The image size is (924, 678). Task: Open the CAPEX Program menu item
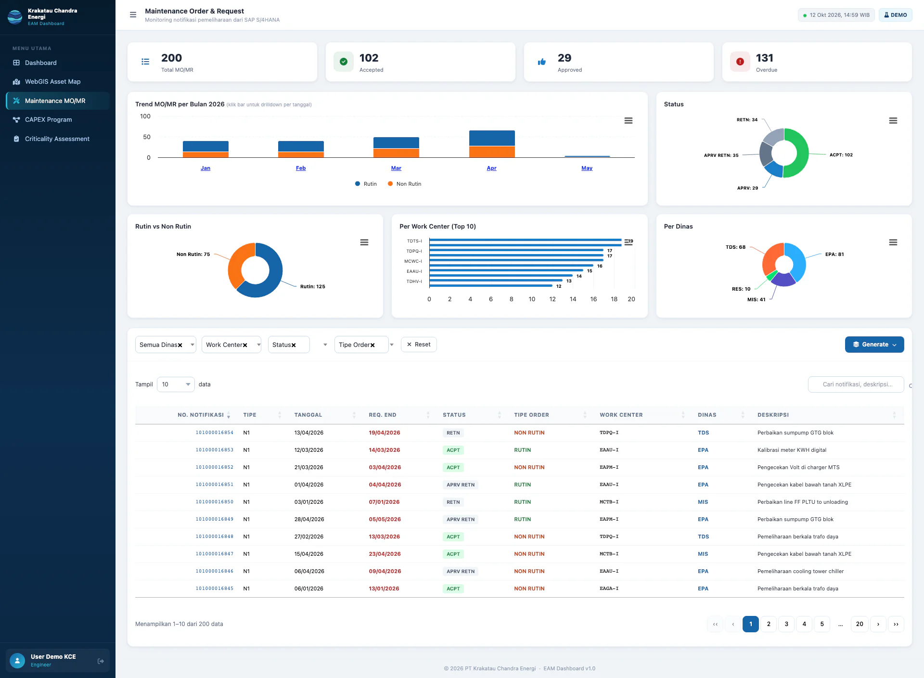(58, 120)
